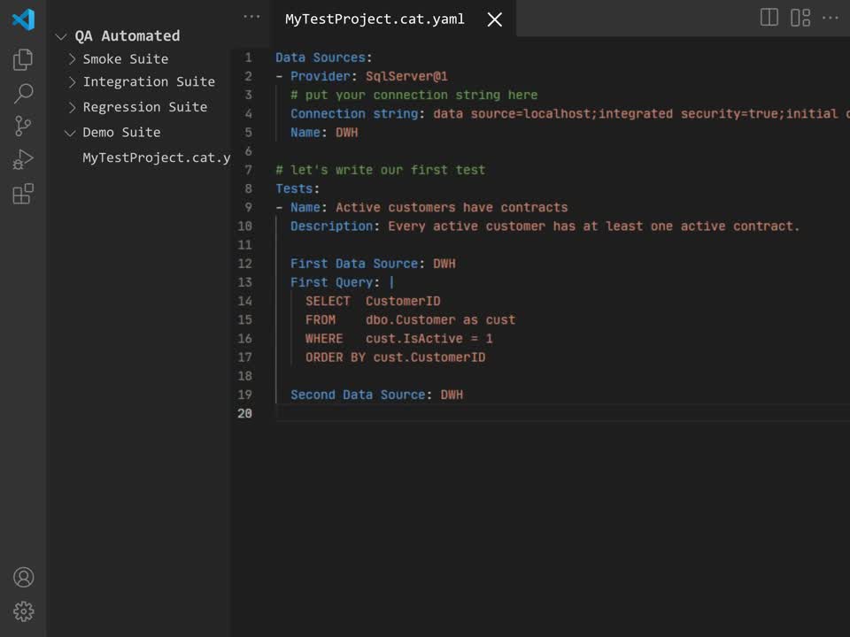Open the Customize Layout icon
The width and height of the screenshot is (850, 637).
click(x=800, y=17)
